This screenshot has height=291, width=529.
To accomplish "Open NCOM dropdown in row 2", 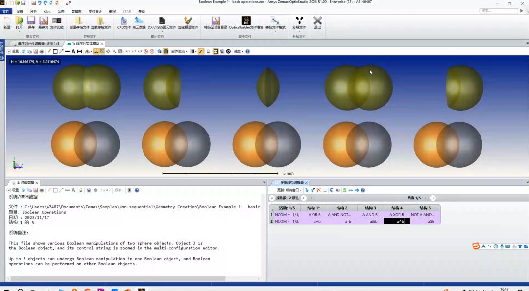I will pos(289,222).
